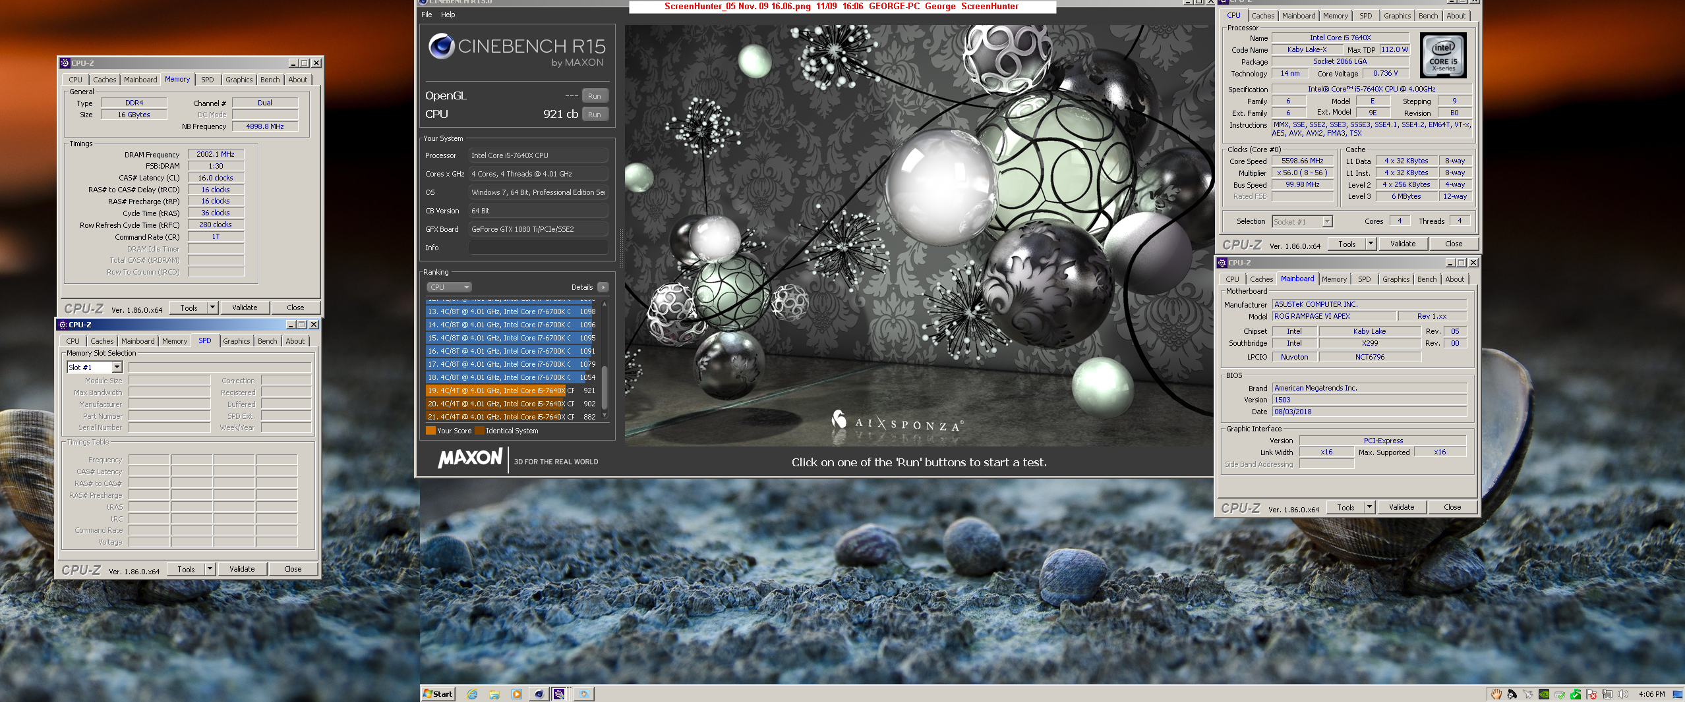Screen dimensions: 1685x702
Task: Select ranking row 18 scoring 1054
Action: coord(512,377)
